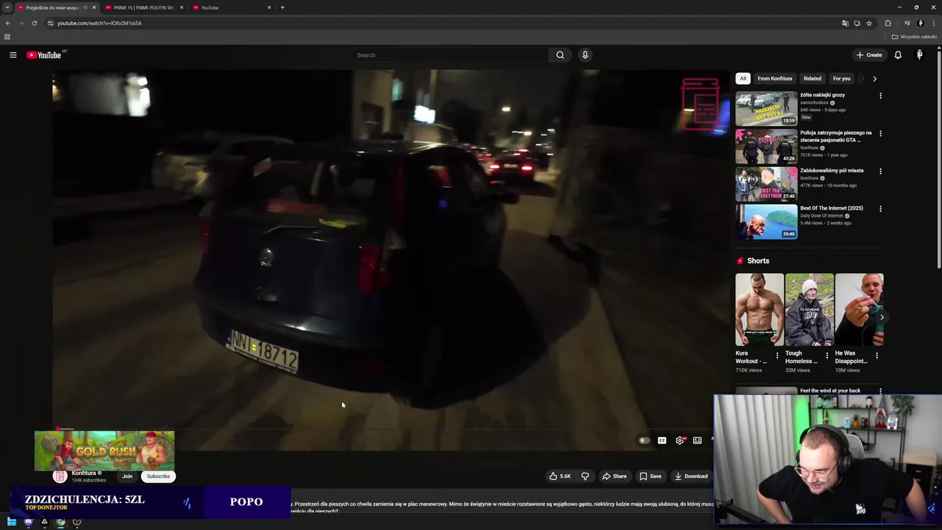Open the Chrome profile avatar
This screenshot has width=942, height=530.
click(x=920, y=23)
